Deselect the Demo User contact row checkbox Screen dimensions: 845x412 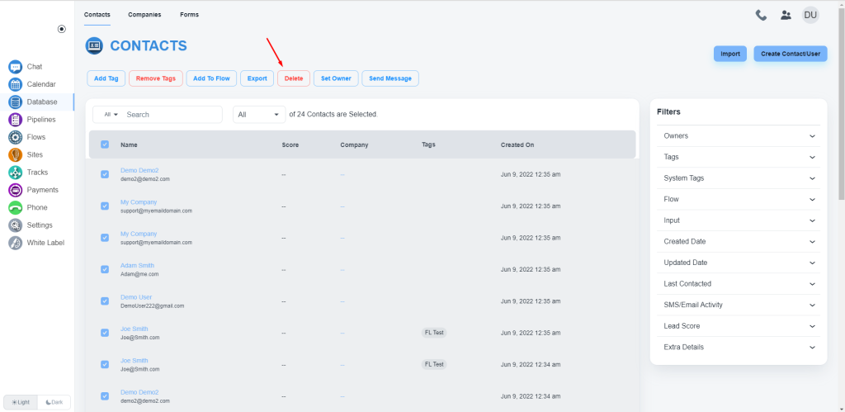point(105,301)
